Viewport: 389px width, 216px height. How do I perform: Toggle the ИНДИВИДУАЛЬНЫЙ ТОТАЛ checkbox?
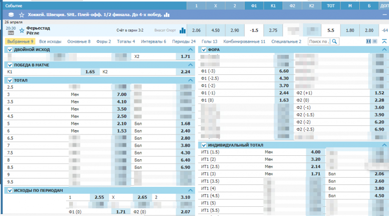[204, 146]
